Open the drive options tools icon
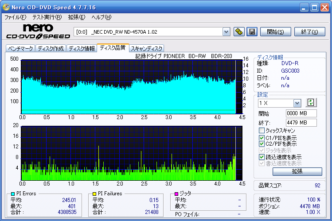 (239, 32)
